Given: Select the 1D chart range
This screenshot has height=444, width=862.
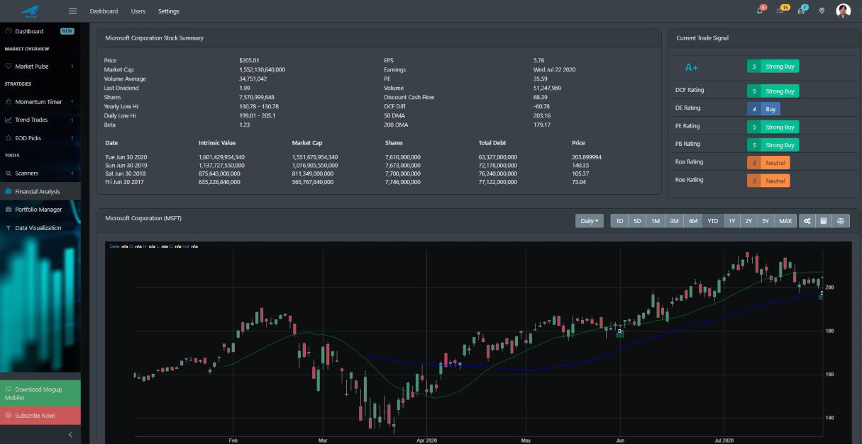Looking at the screenshot, I should [619, 221].
